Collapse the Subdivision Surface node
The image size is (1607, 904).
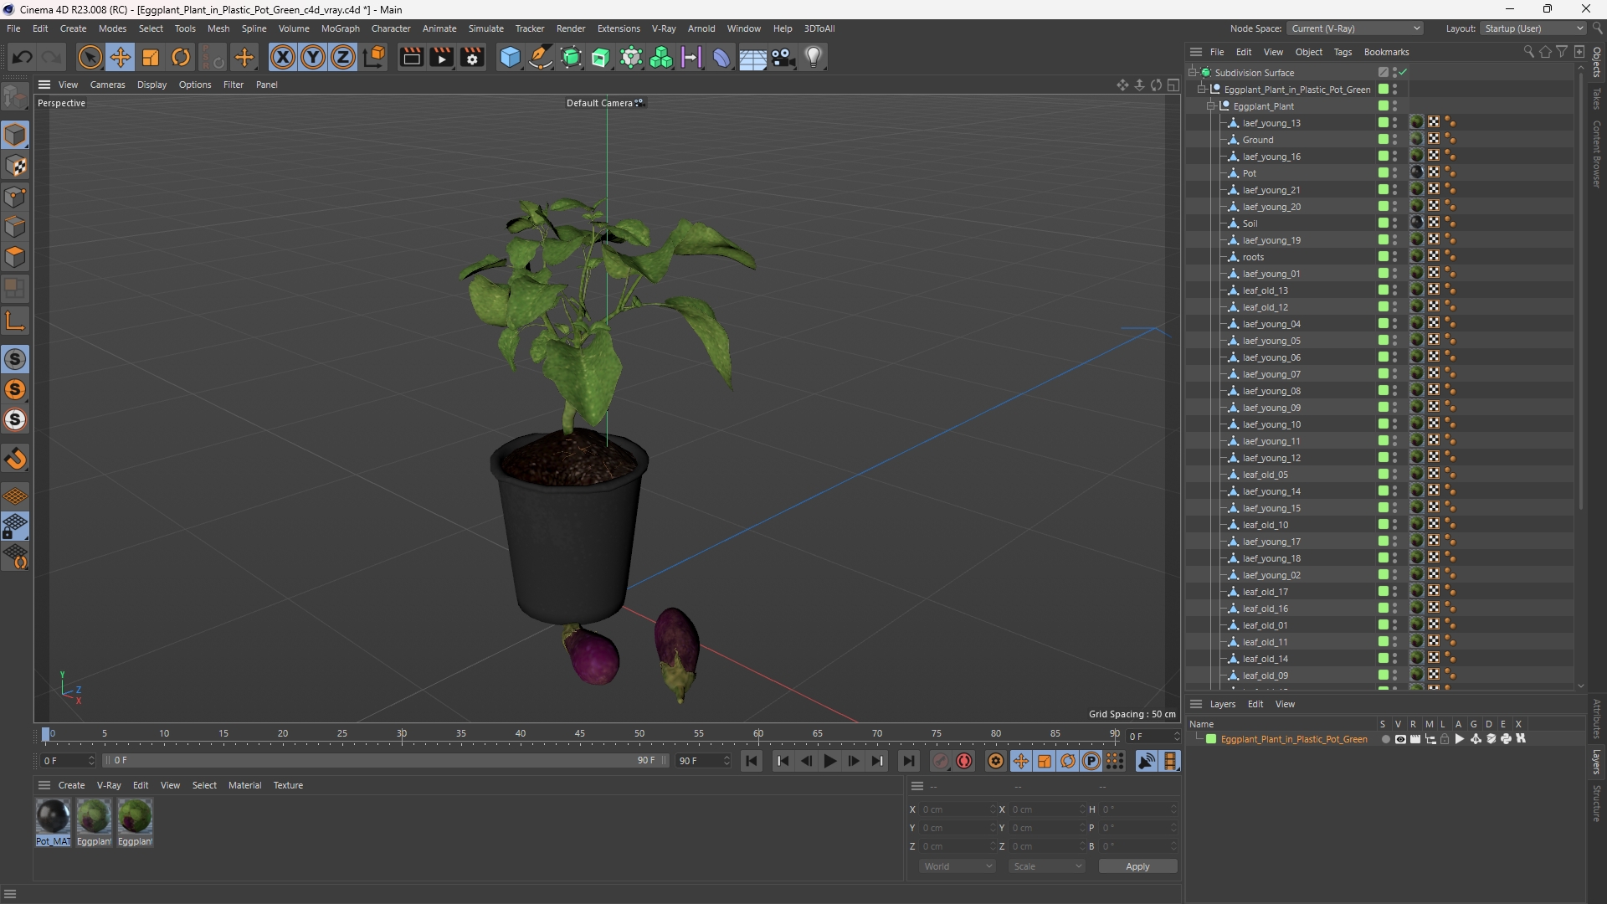coord(1193,73)
